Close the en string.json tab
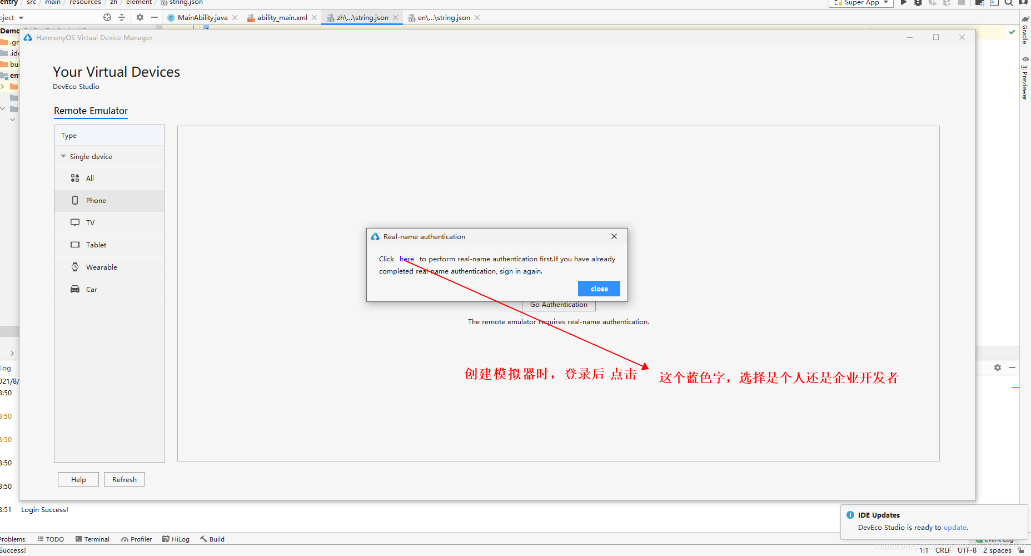 477,18
